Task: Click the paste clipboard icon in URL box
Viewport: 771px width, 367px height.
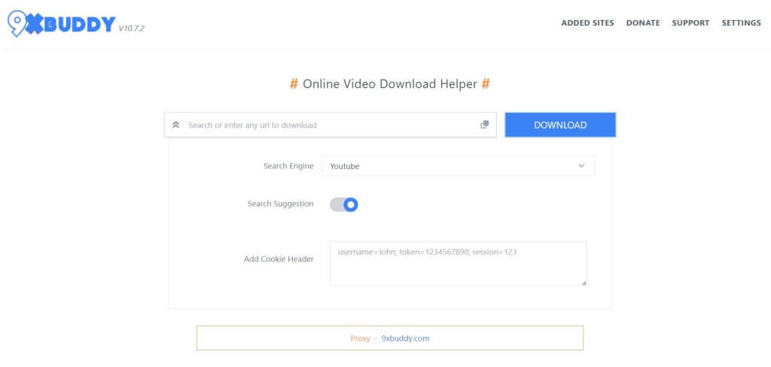Action: click(484, 125)
